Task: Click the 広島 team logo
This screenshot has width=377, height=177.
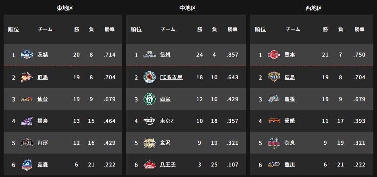Action: tap(274, 77)
